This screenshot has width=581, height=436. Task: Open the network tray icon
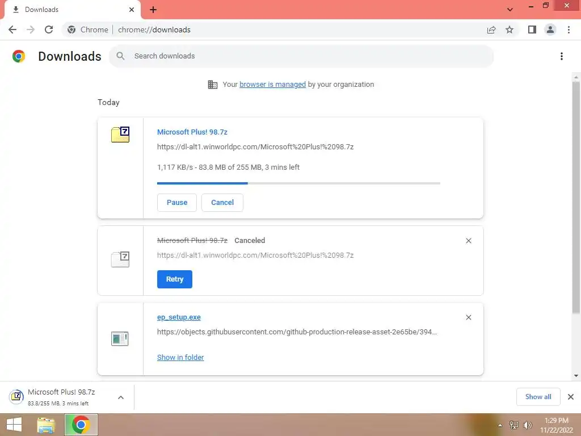coord(513,425)
